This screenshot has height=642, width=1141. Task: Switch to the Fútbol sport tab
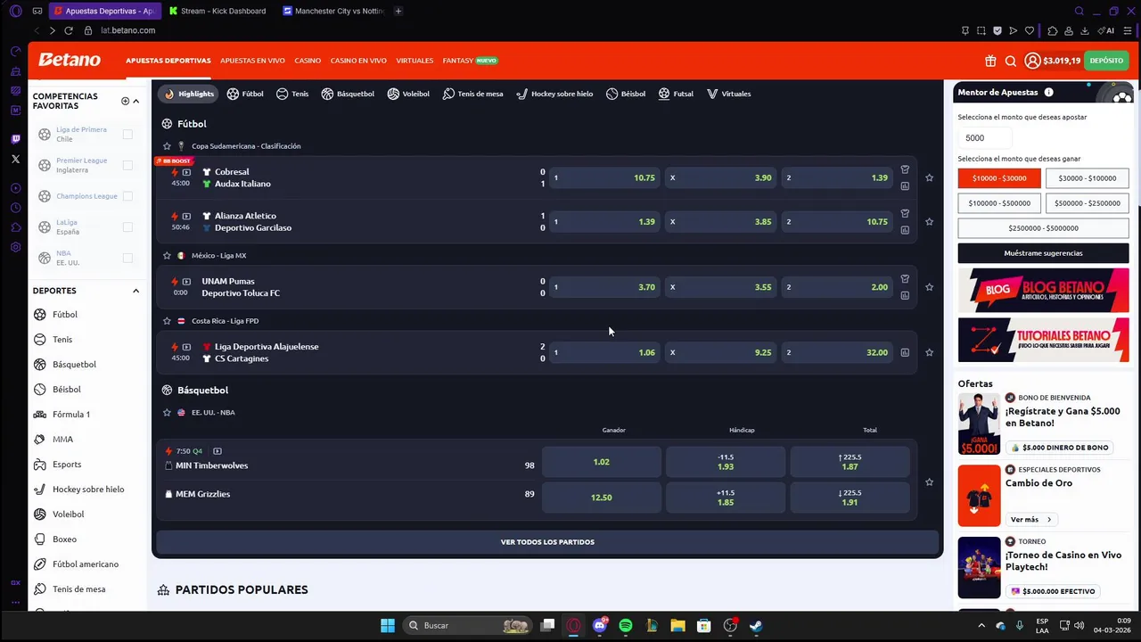[245, 94]
